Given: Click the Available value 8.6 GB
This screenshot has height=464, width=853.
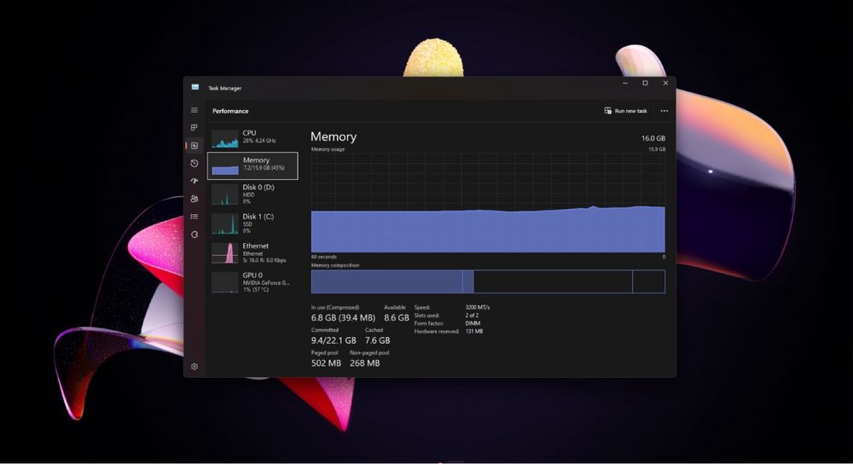Looking at the screenshot, I should 396,317.
